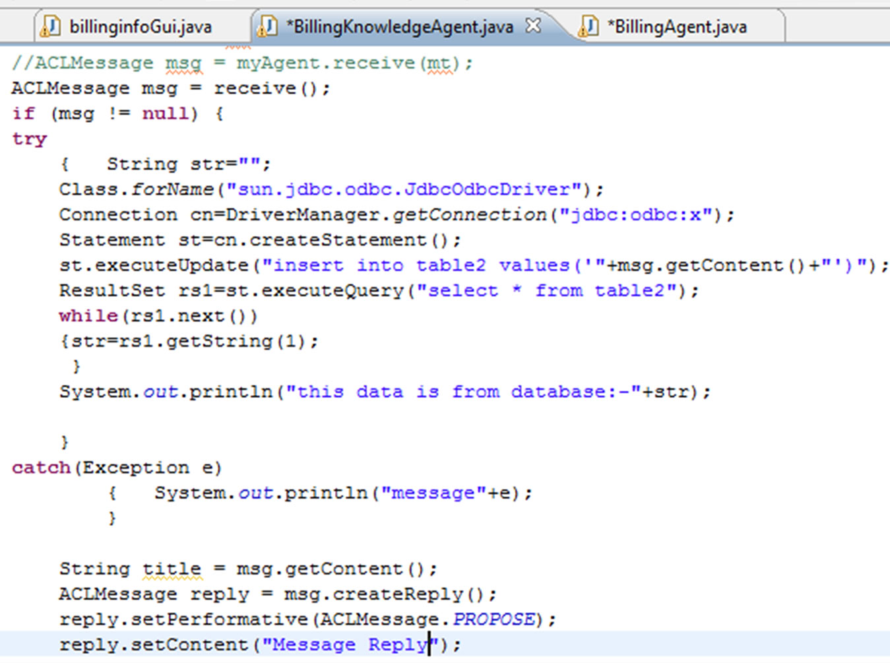Click the forName method call
This screenshot has height=663, width=890.
[172, 190]
